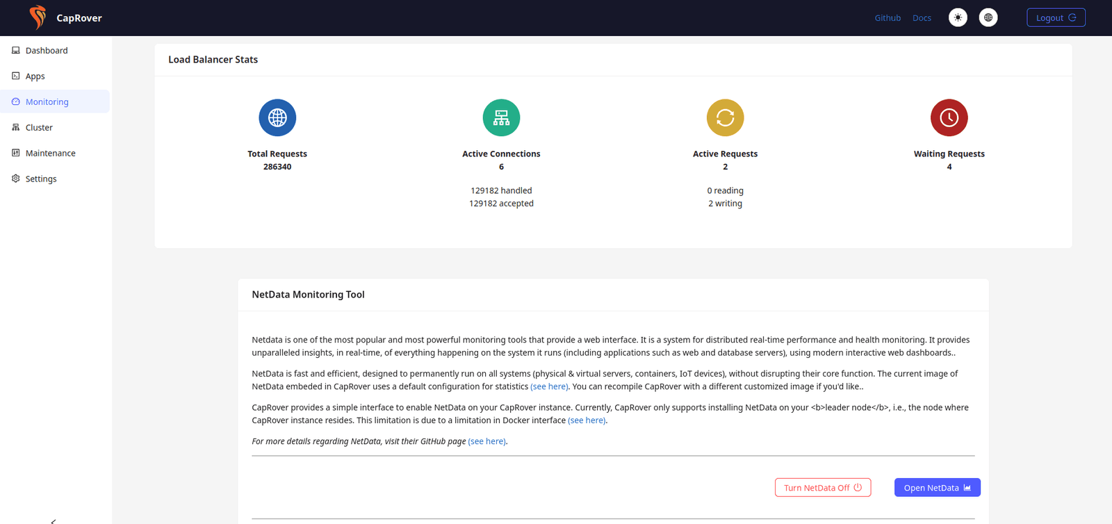Click the Active Connections label
The width and height of the screenshot is (1112, 524).
click(x=501, y=154)
